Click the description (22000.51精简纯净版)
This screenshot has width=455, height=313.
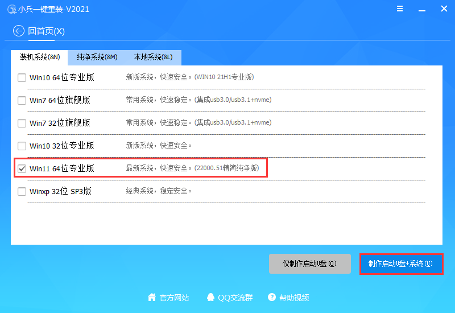pos(226,168)
